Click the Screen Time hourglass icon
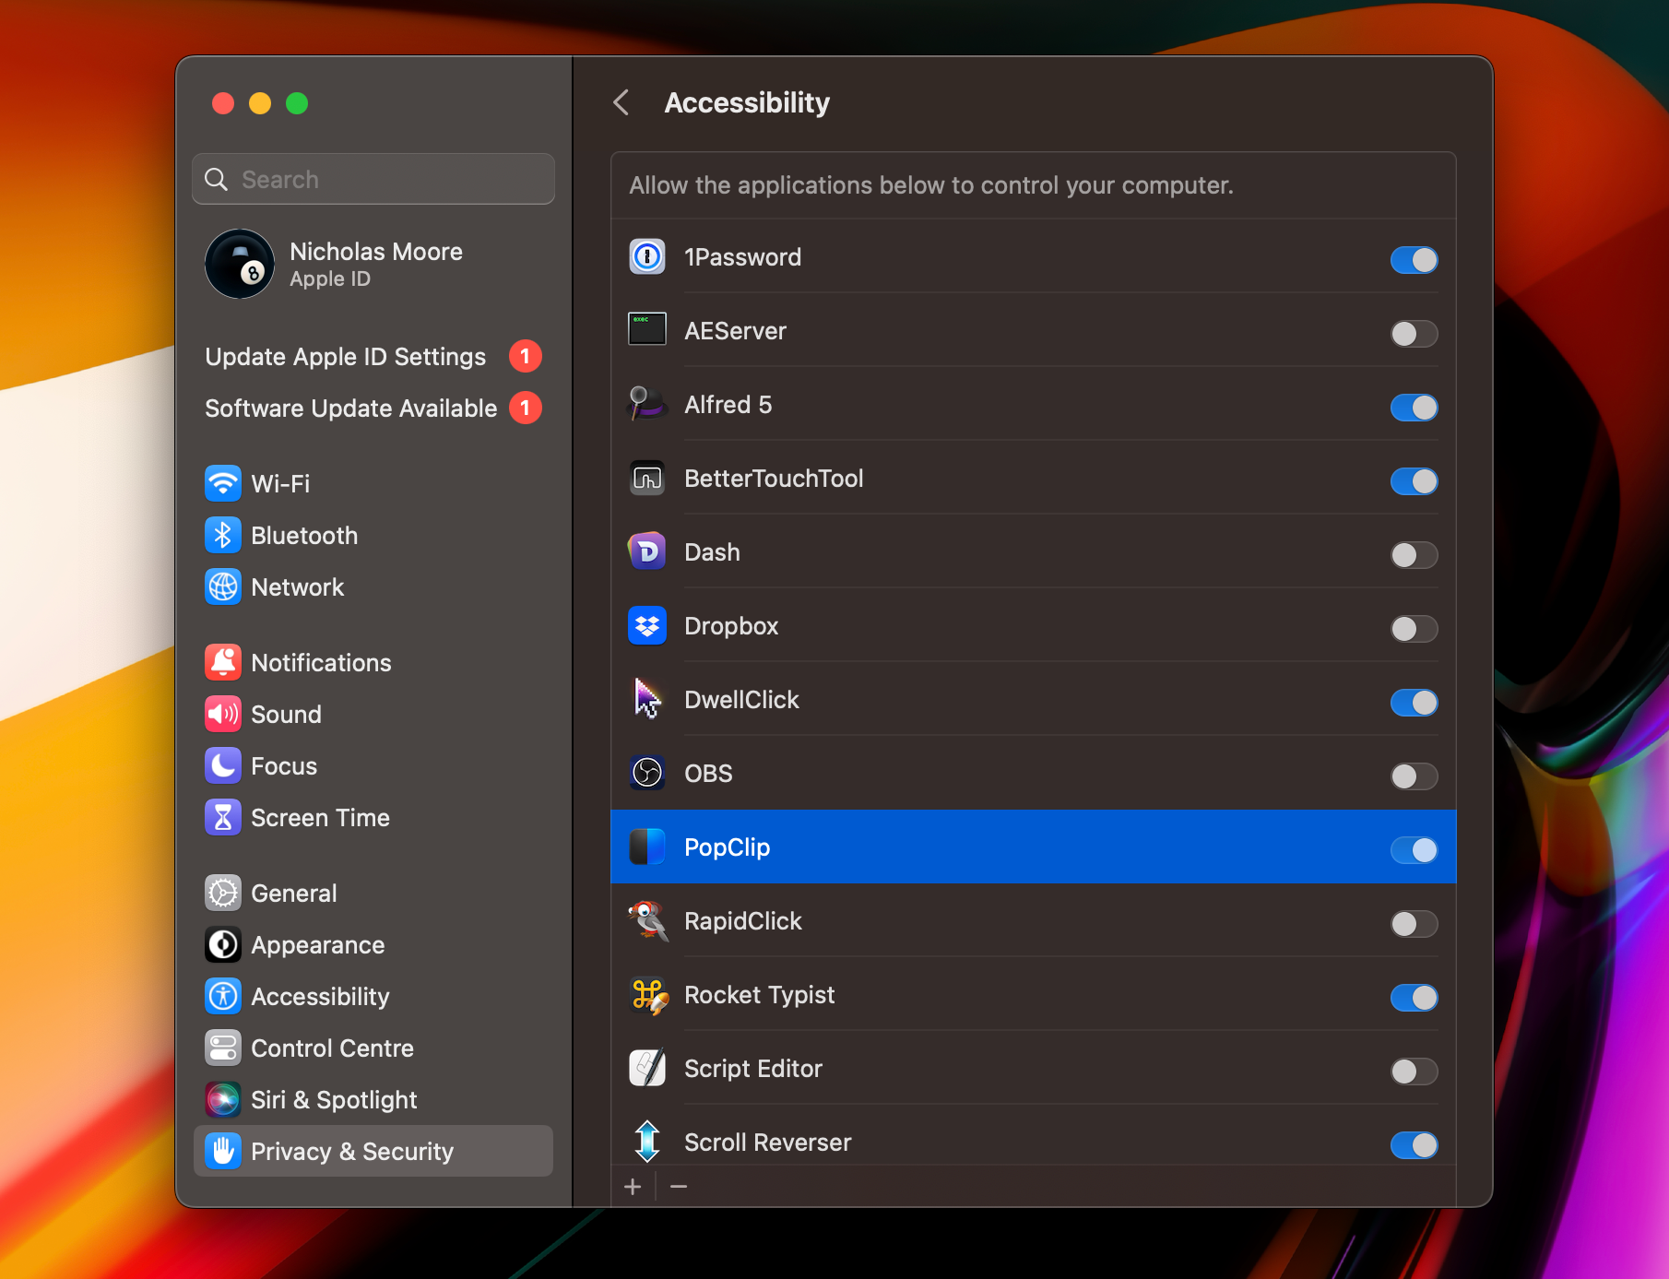This screenshot has width=1669, height=1279. pos(223,817)
